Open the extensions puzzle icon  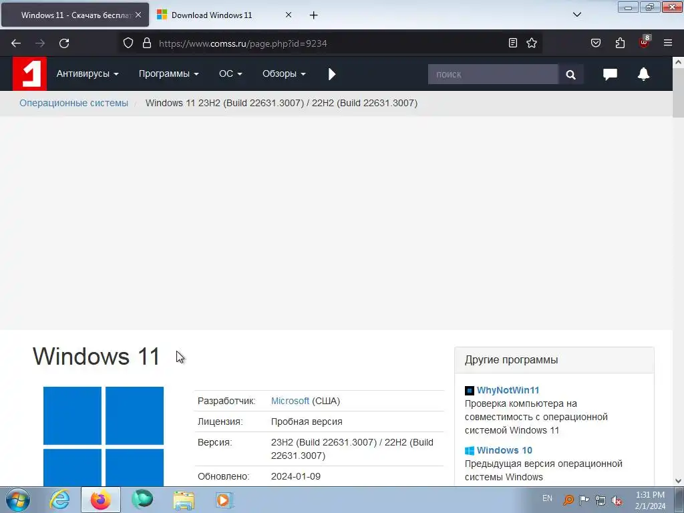click(620, 43)
